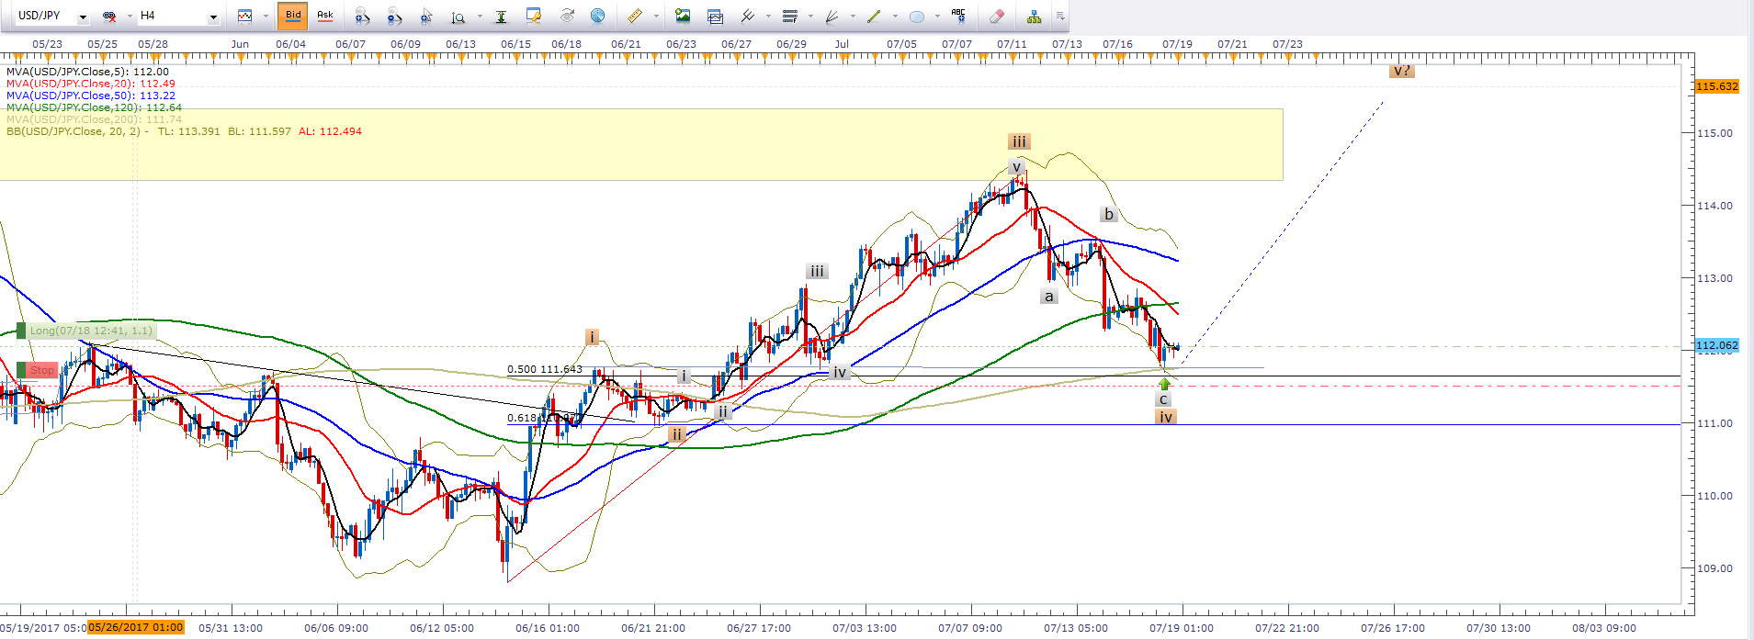Viewport: 1754px width, 640px height.
Task: Click the add text label ABC tool
Action: tap(958, 16)
